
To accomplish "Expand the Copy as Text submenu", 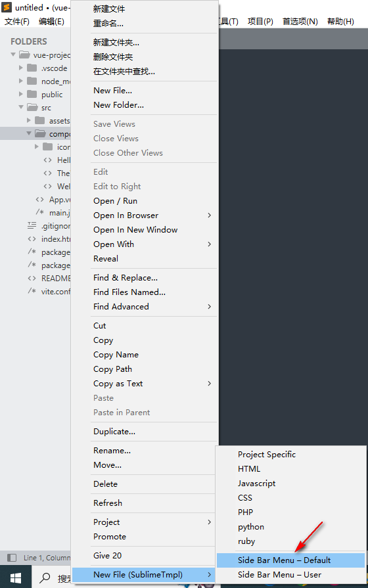I will coord(154,383).
